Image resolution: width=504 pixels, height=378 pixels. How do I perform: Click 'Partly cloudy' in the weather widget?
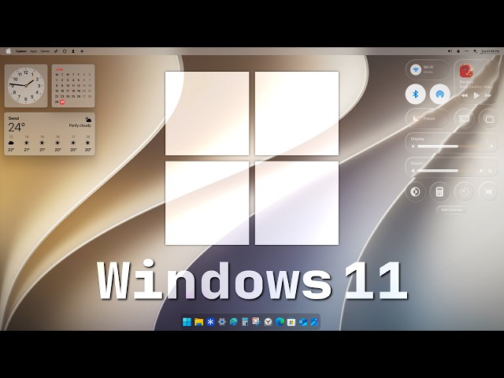(80, 125)
